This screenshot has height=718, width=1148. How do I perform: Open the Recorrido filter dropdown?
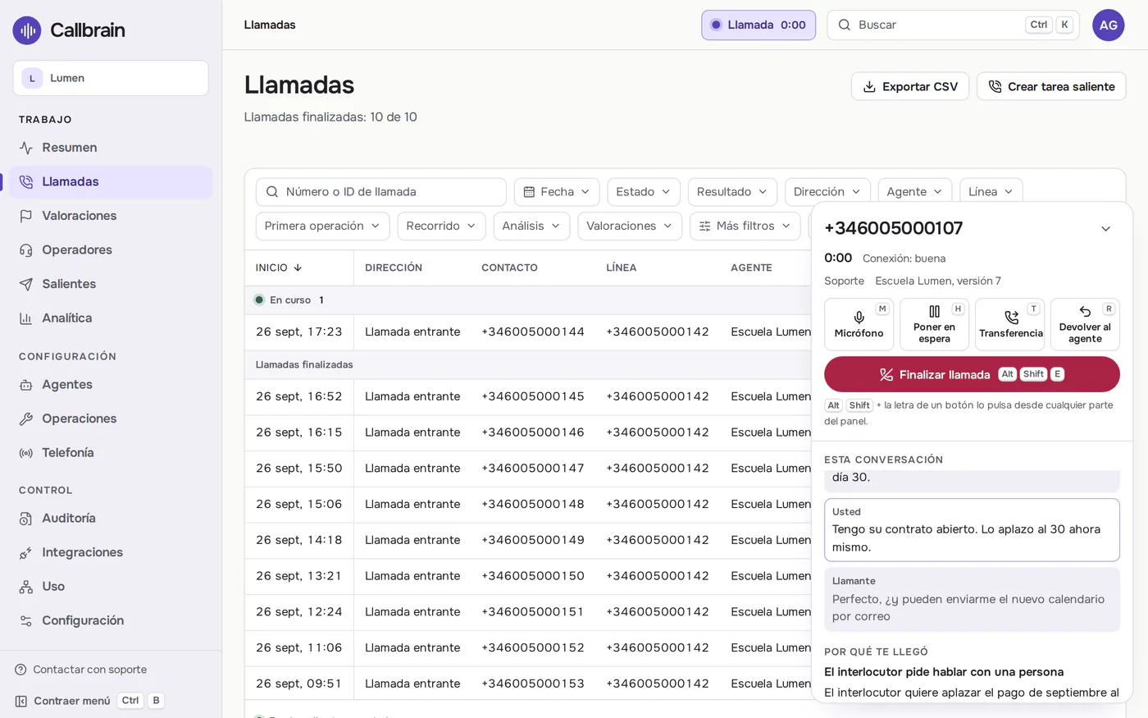pyautogui.click(x=441, y=226)
